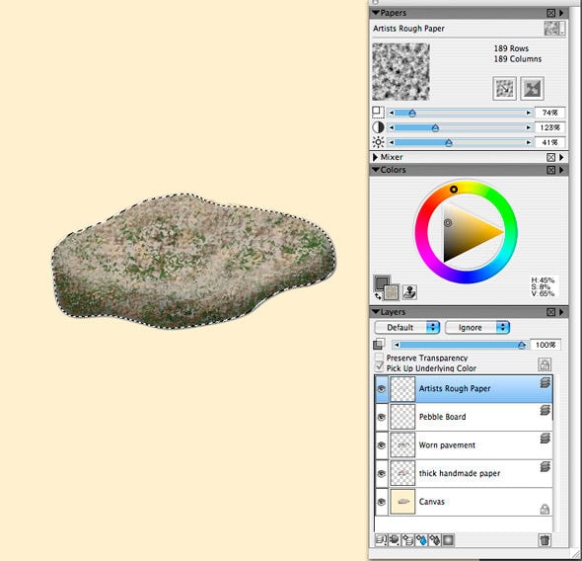Delete layer using the trash icon

(545, 540)
